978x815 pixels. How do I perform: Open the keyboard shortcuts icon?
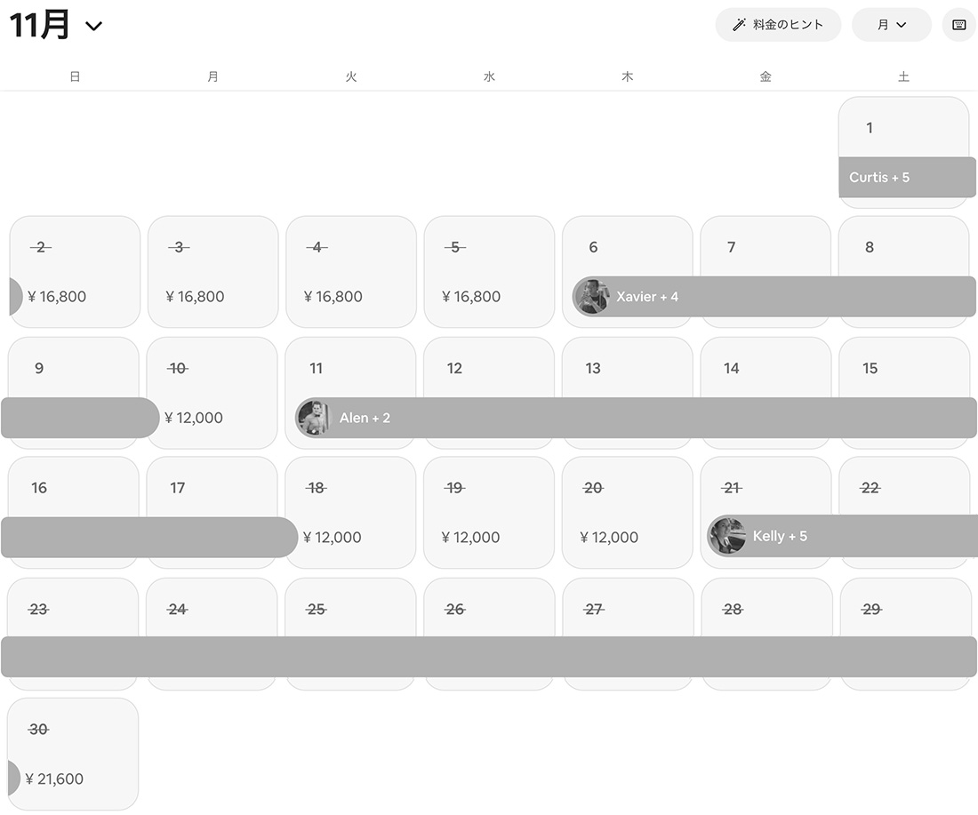pyautogui.click(x=958, y=25)
